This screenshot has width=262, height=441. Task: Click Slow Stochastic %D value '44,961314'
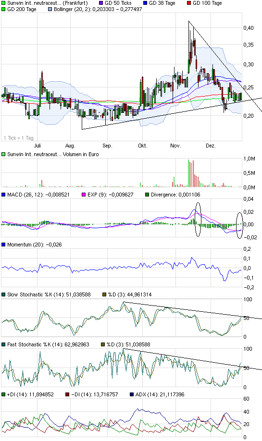coord(139,295)
